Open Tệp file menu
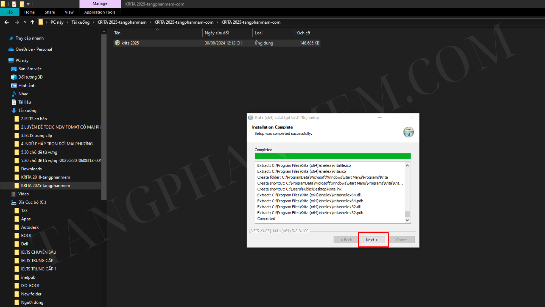The image size is (545, 307). coord(9,12)
